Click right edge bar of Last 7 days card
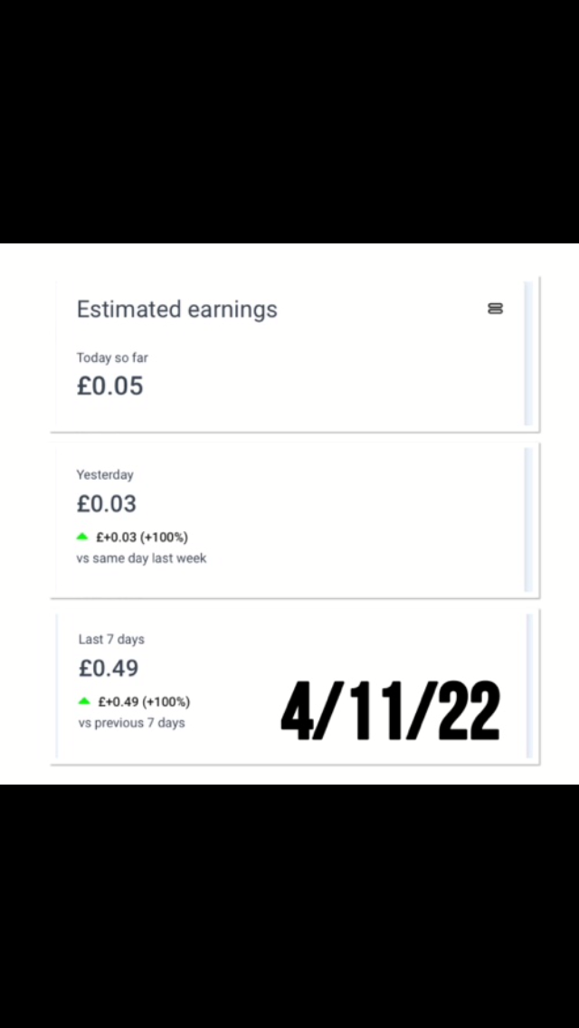The height and width of the screenshot is (1028, 579). [x=529, y=685]
